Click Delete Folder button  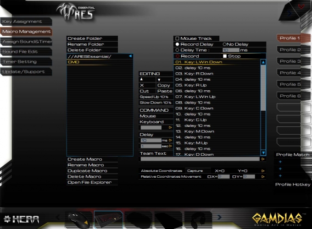pyautogui.click(x=92, y=50)
